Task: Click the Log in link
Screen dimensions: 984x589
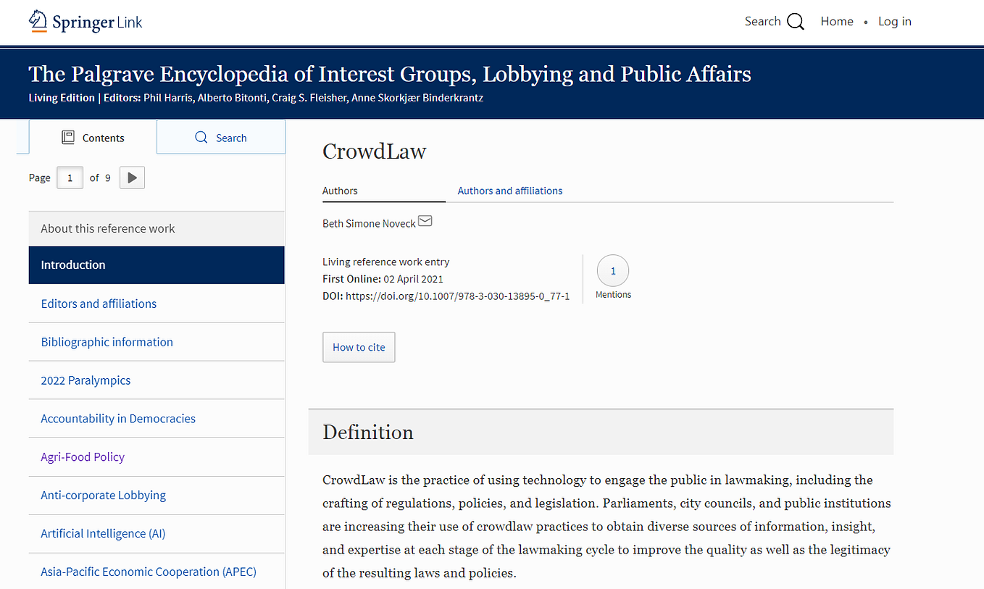Action: (x=895, y=21)
